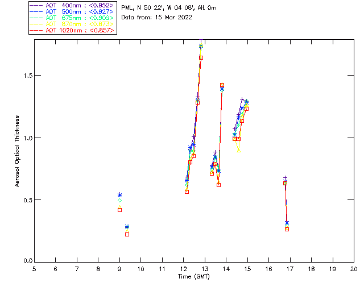Click the red square marker at 9 GMT
Viewport: 364px width, 291px height.
coord(119,210)
